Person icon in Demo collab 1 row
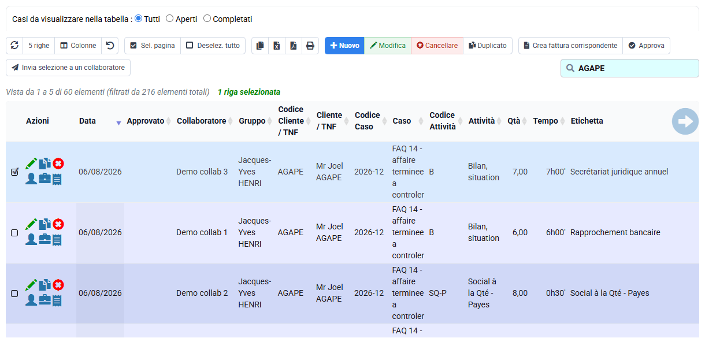Screen dimensions: 705x349 click(x=31, y=239)
